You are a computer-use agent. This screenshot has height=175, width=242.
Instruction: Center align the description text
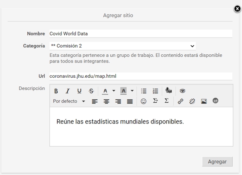tap(106, 101)
